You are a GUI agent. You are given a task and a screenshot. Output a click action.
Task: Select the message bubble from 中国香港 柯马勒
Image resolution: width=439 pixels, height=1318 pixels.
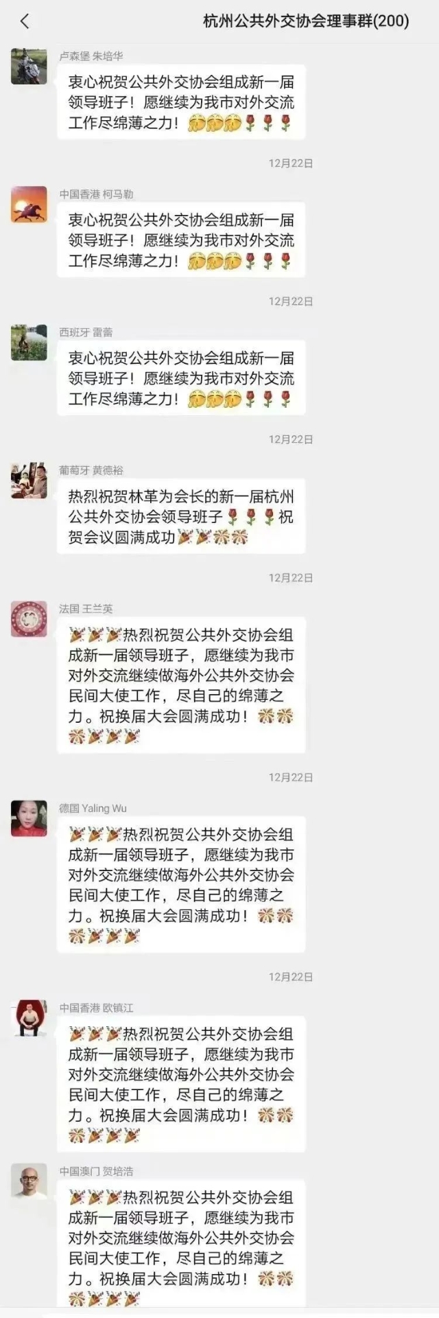[x=181, y=240]
